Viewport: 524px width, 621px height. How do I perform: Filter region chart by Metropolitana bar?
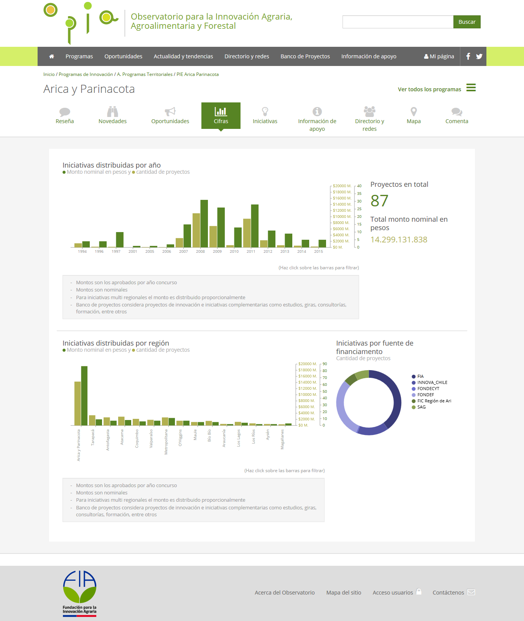pyautogui.click(x=172, y=422)
